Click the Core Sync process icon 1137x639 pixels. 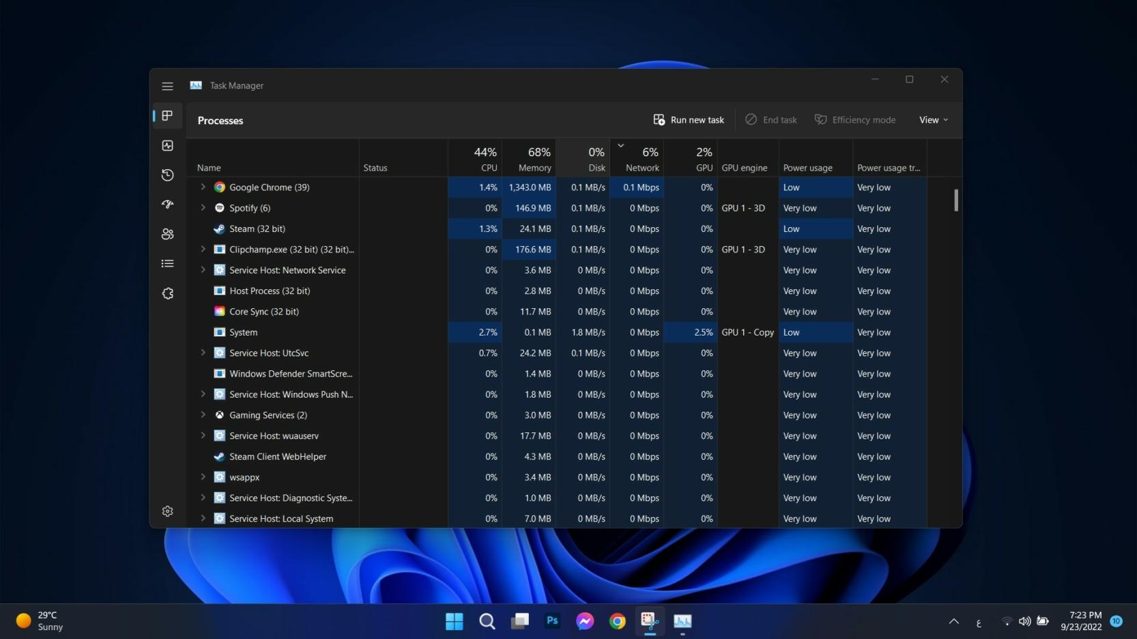pyautogui.click(x=220, y=312)
